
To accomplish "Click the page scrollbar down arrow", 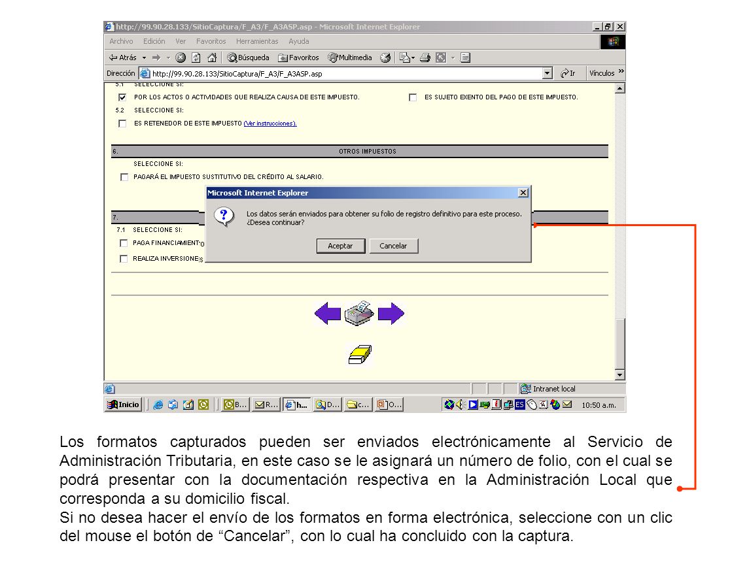I will click(619, 375).
